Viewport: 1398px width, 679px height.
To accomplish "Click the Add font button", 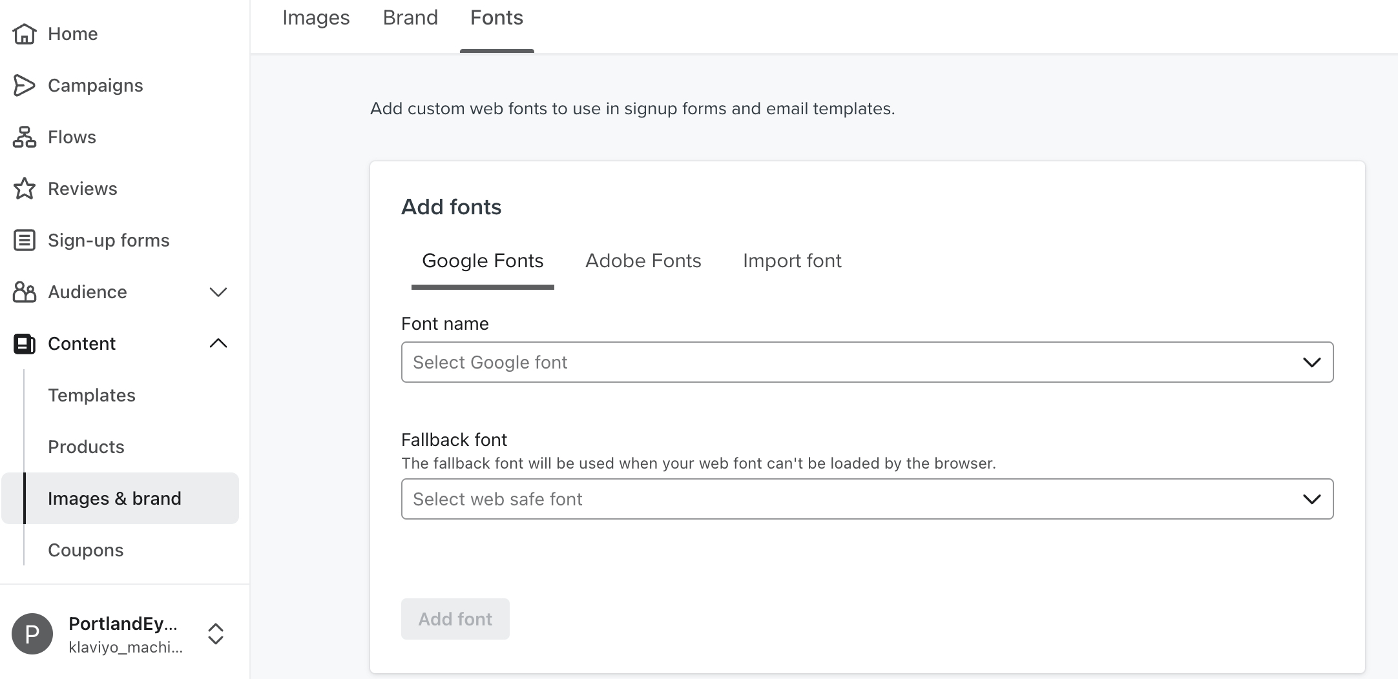I will 455,618.
